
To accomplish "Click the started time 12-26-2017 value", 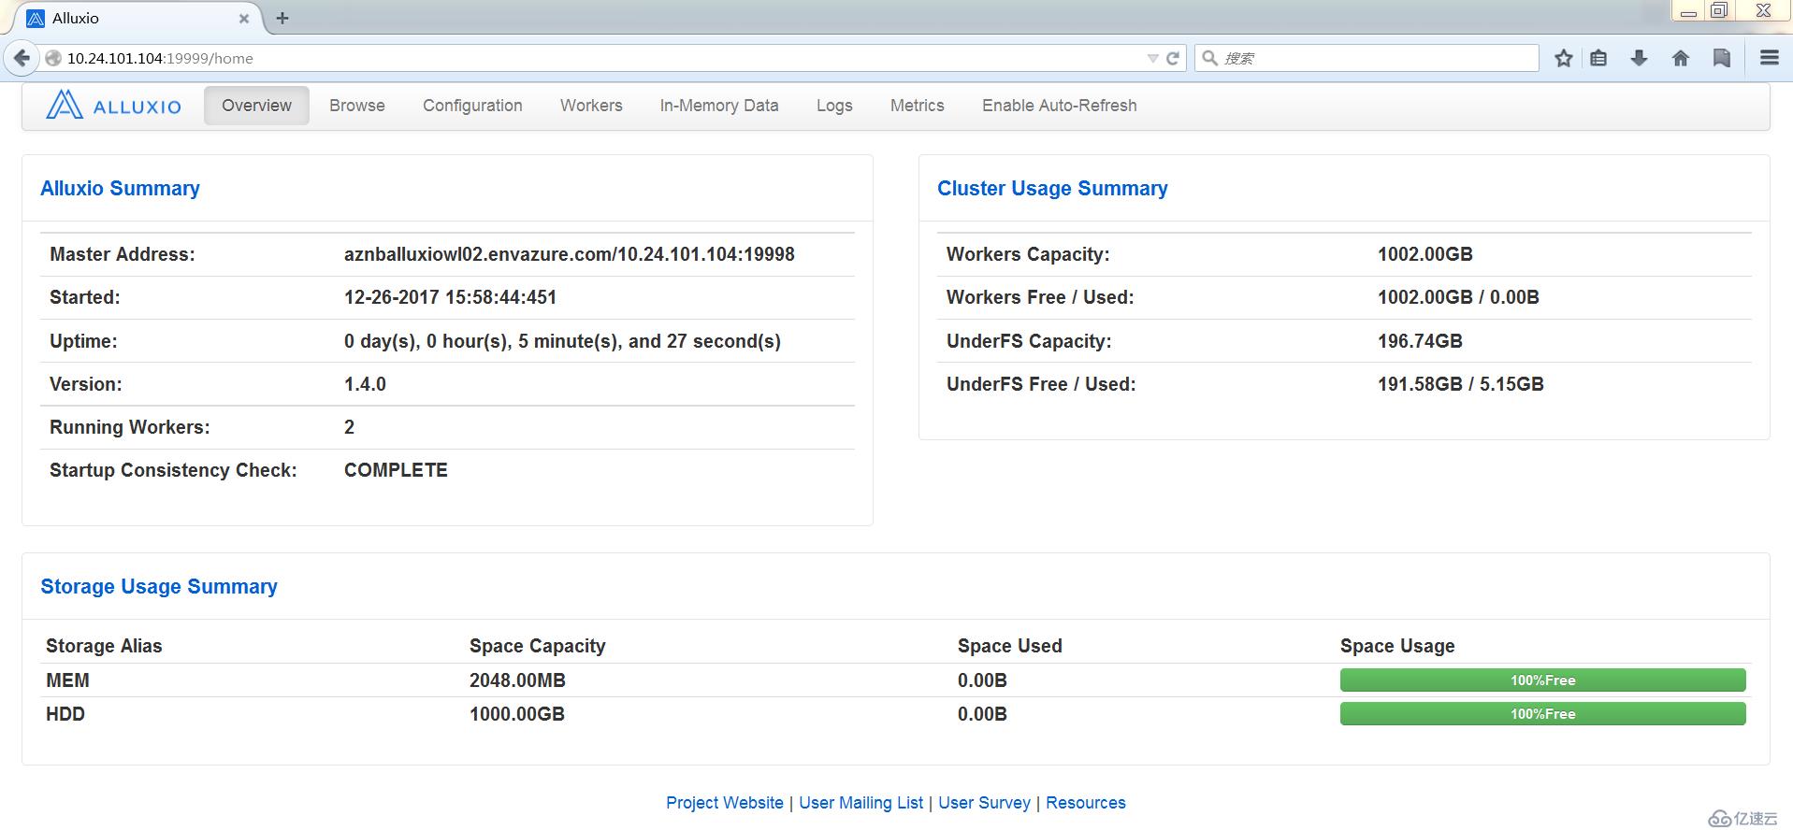I will point(450,297).
